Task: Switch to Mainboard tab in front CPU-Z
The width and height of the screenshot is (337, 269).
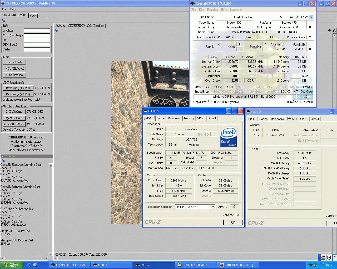Action: tap(174, 118)
